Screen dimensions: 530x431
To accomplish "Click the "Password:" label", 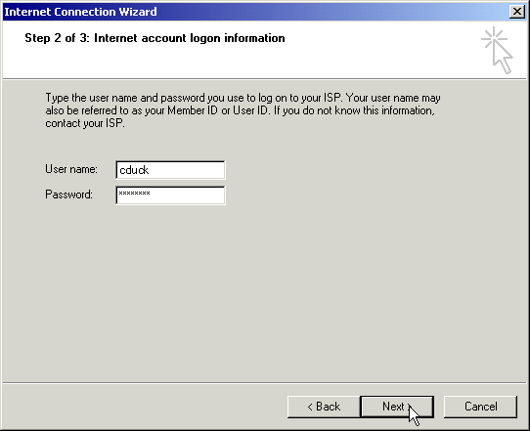I will tap(68, 194).
